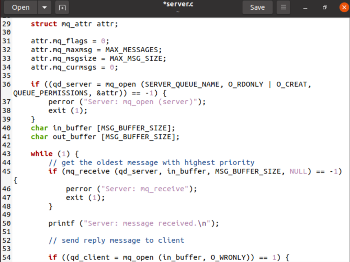Screen dimensions: 350x262
Task: Click 'NULL' on line 45
Action: tap(298, 171)
